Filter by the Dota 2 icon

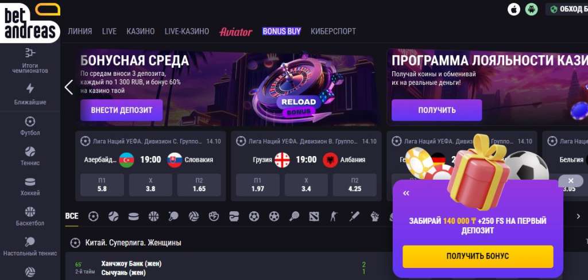click(x=314, y=216)
